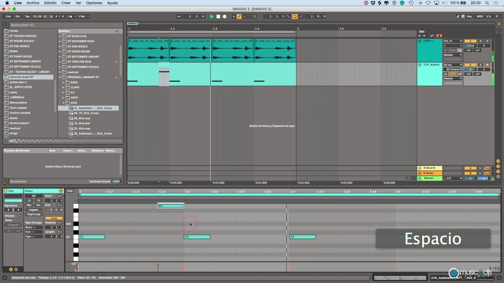Toggle the Loop switch in transport bar
504x283 pixels.
coord(295,16)
